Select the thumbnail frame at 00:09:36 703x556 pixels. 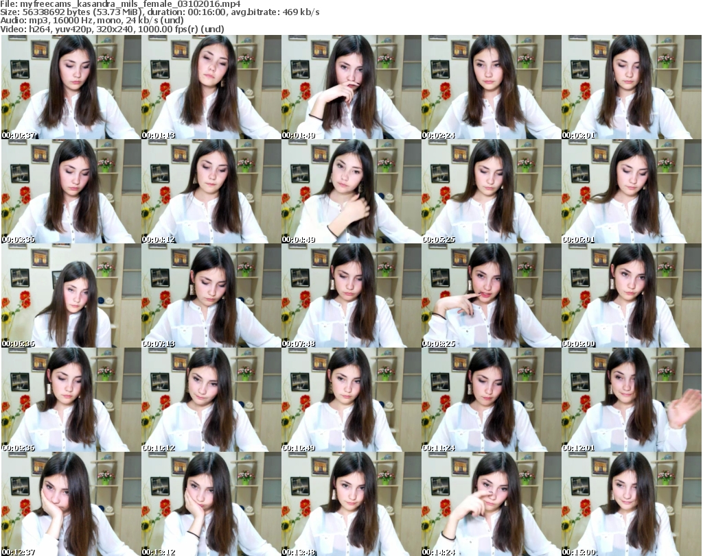tap(71, 400)
